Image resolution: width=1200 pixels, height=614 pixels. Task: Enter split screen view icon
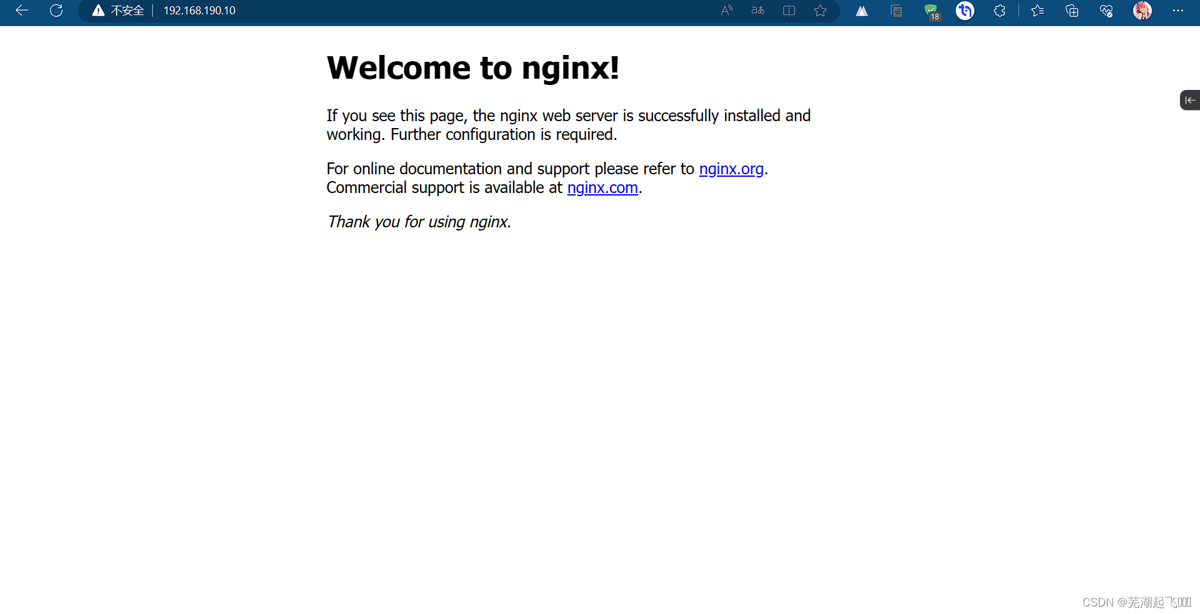(x=789, y=11)
